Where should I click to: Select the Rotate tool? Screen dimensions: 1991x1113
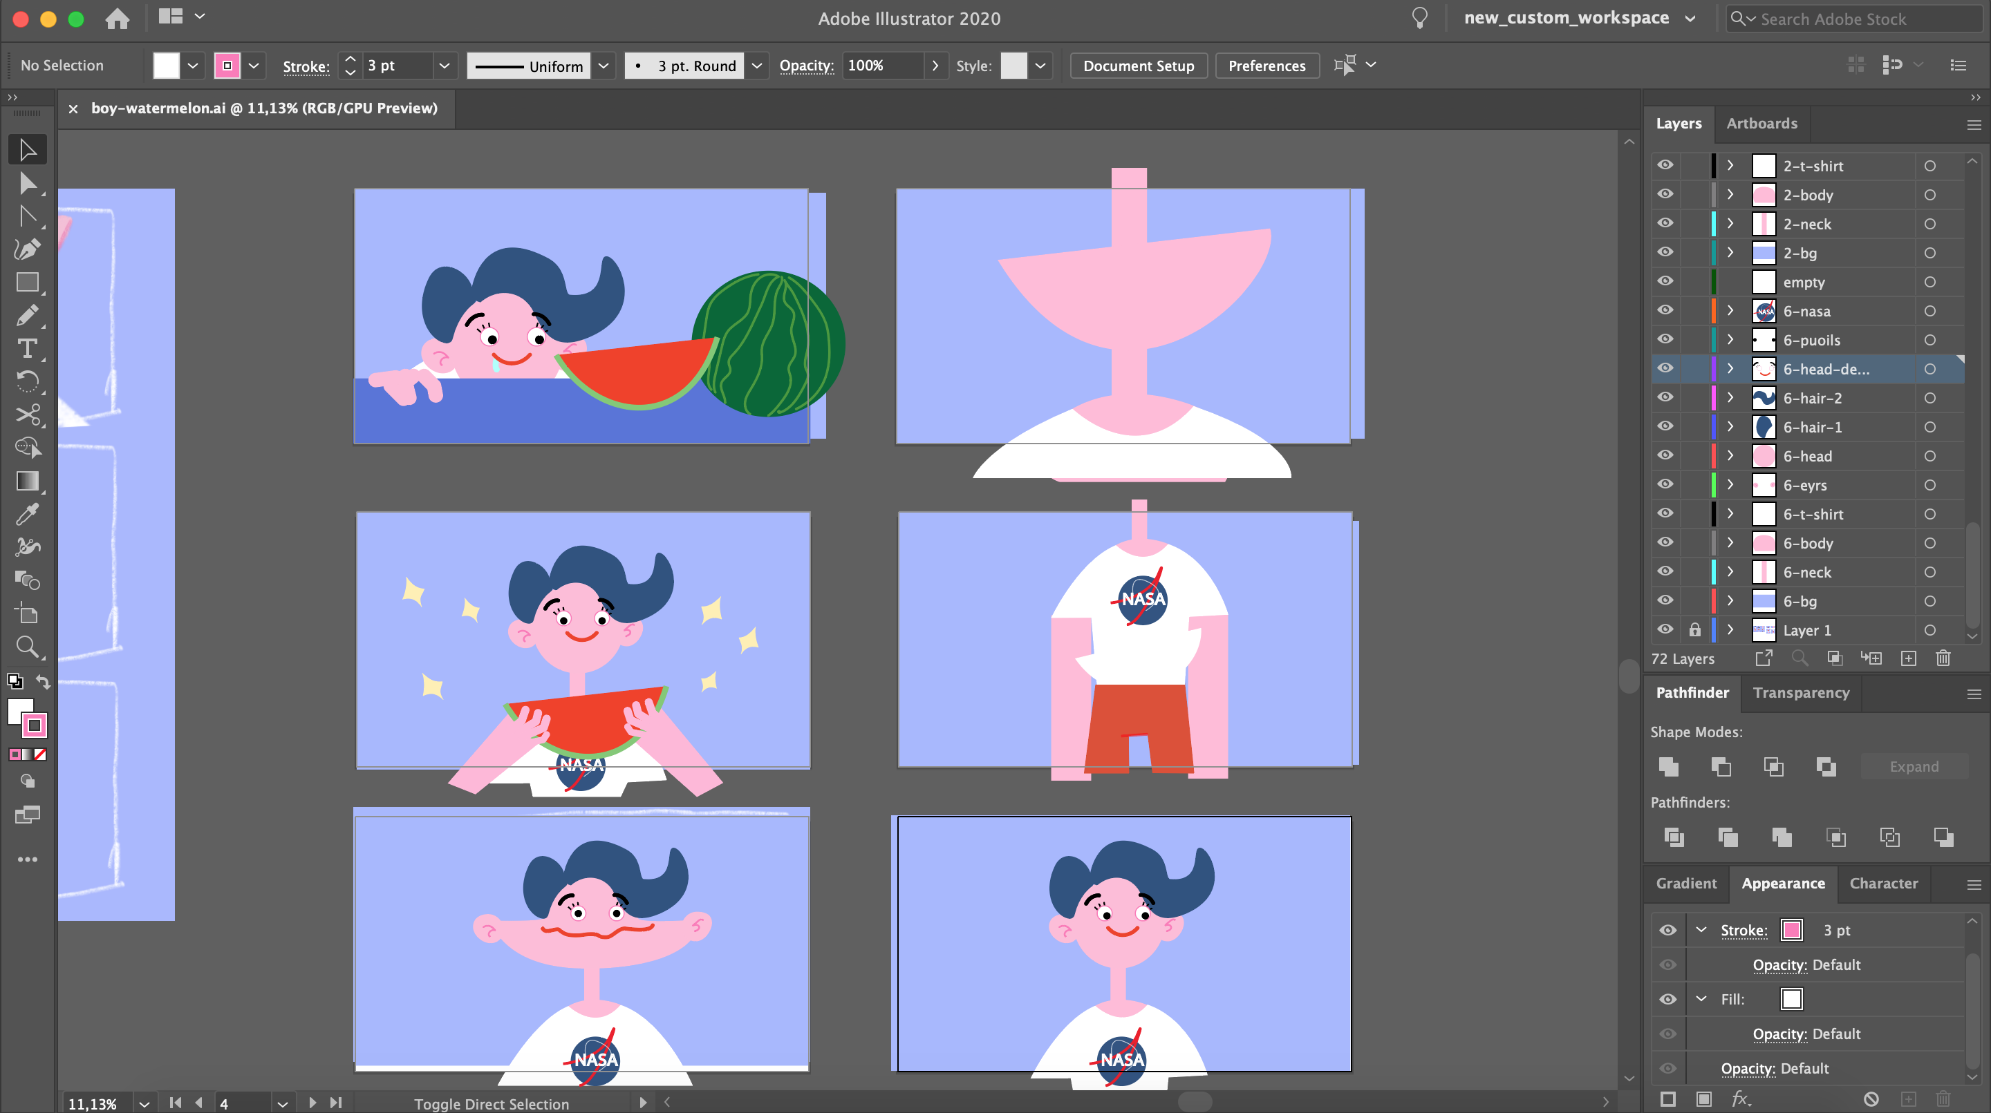(x=27, y=381)
